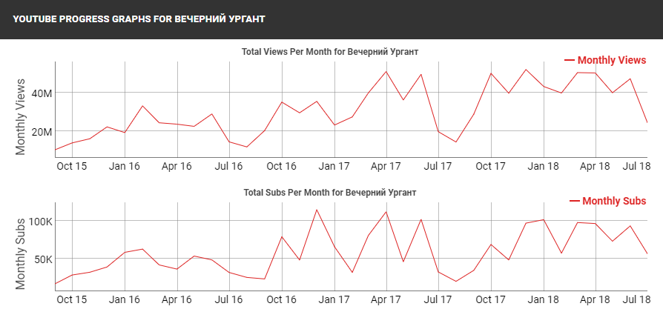The width and height of the screenshot is (663, 312).
Task: Click Oct 15 label under views chart
Action: (x=71, y=166)
